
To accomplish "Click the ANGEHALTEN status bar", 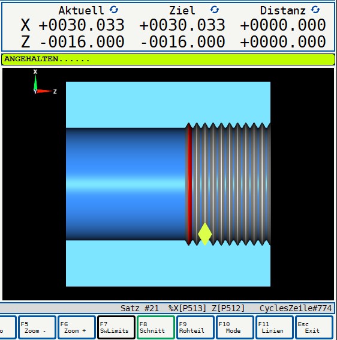I will click(168, 59).
